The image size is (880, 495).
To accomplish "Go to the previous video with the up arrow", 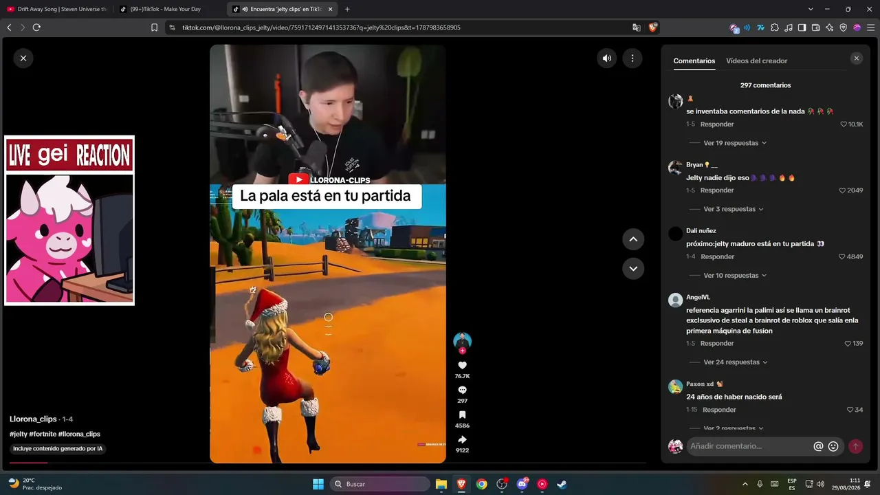I will 633,239.
